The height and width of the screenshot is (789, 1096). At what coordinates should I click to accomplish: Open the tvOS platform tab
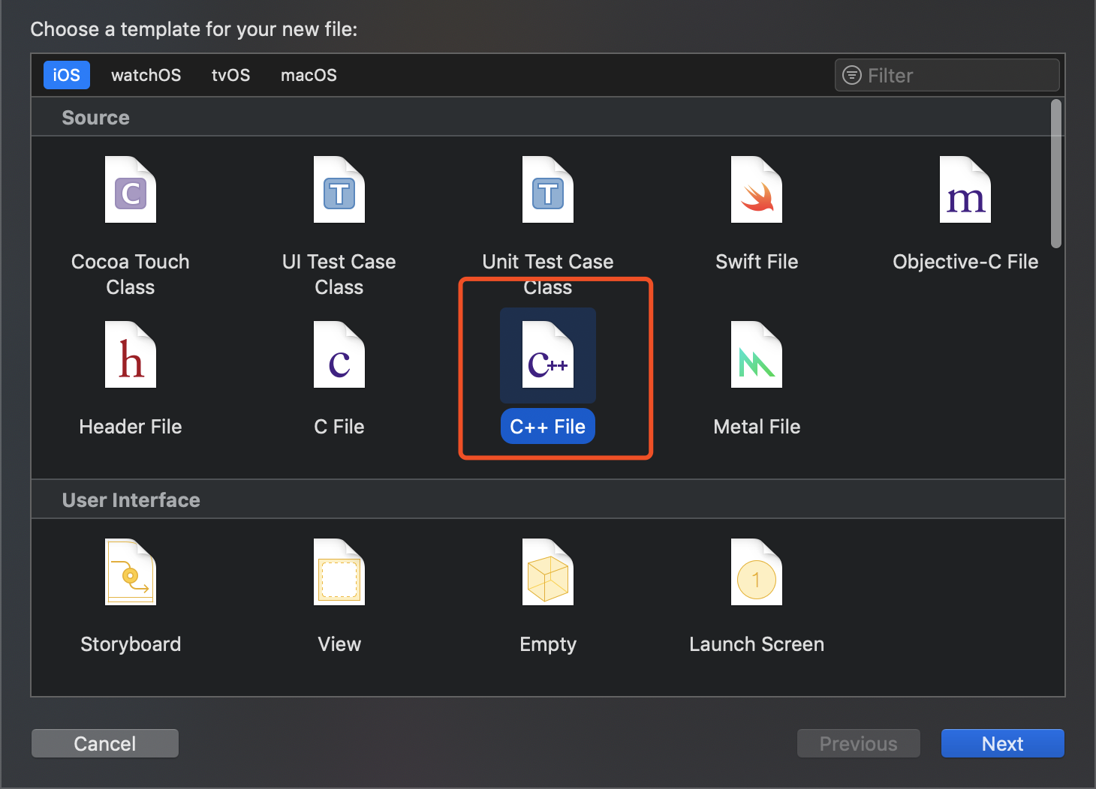point(231,75)
